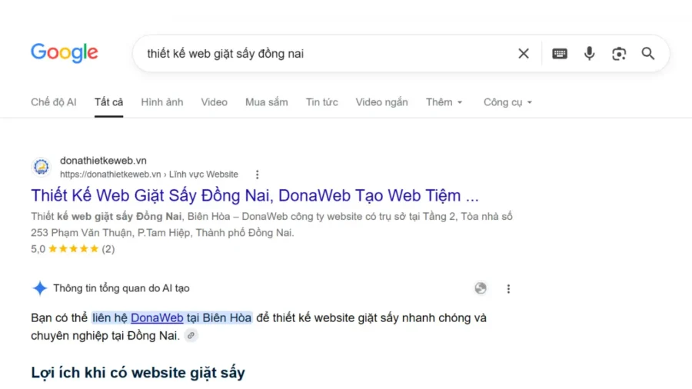Open AI overview three-dot menu
Viewport: 692px width, 389px height.
508,288
